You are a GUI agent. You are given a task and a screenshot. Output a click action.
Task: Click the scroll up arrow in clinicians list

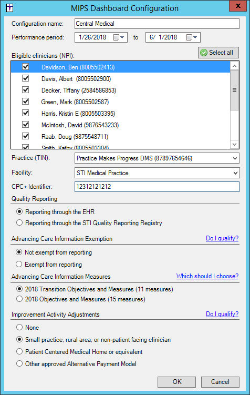[234, 66]
